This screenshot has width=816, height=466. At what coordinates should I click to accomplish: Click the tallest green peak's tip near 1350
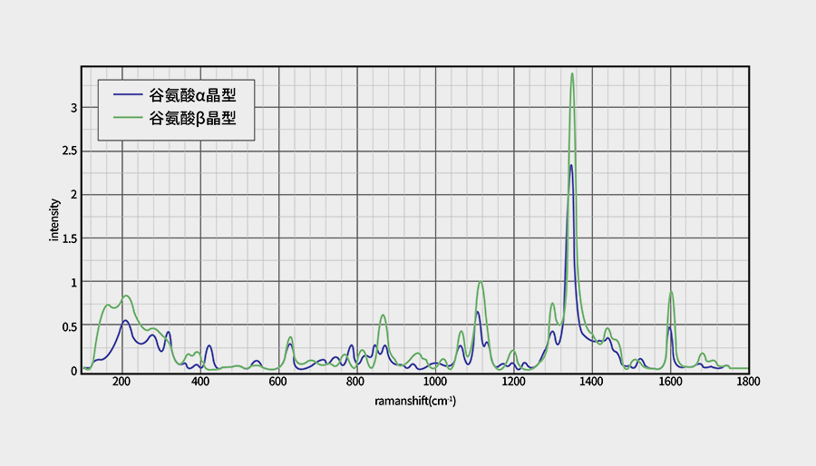pos(572,74)
